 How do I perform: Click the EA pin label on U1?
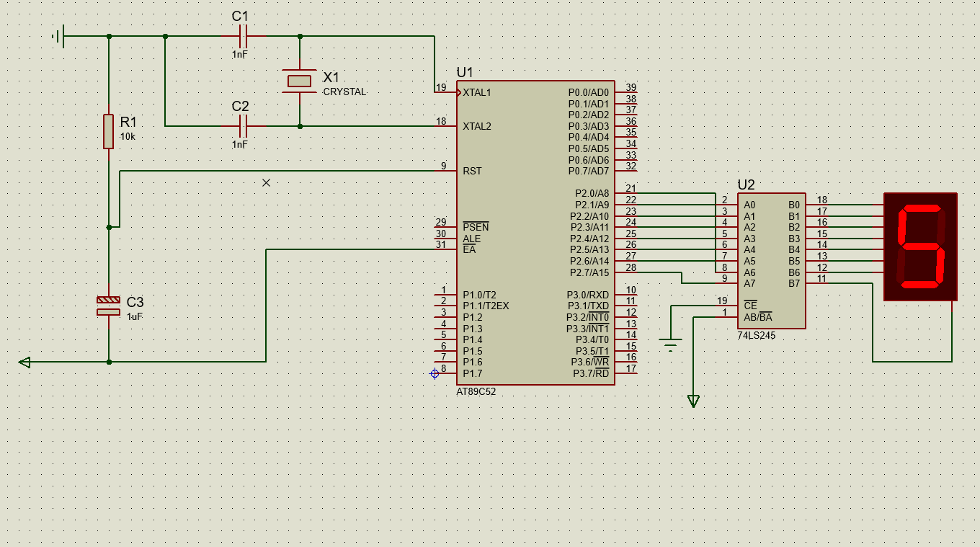[x=469, y=250]
